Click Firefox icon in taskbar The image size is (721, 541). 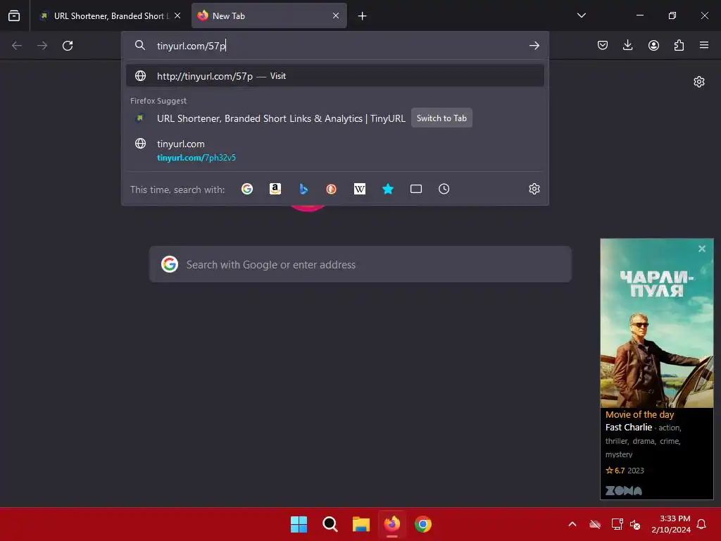pos(392,524)
